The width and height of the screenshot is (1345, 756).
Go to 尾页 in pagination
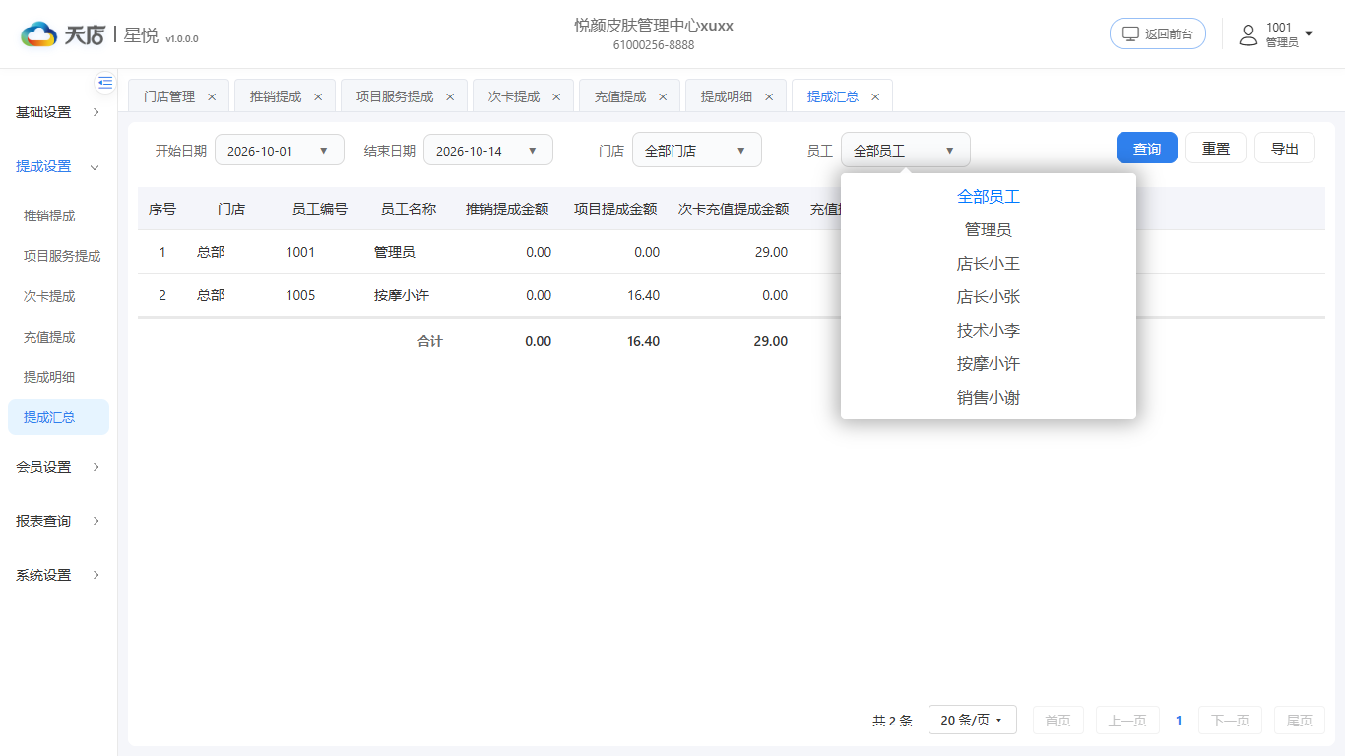[1300, 721]
